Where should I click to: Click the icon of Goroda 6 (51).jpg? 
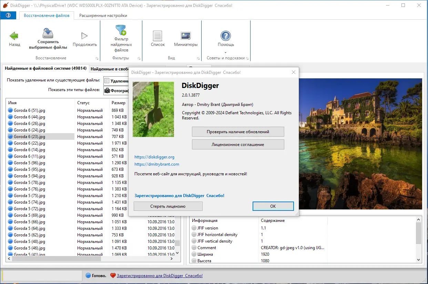(10, 110)
